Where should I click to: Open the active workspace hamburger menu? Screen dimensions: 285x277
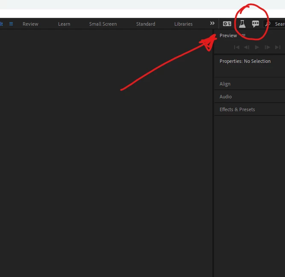11,24
